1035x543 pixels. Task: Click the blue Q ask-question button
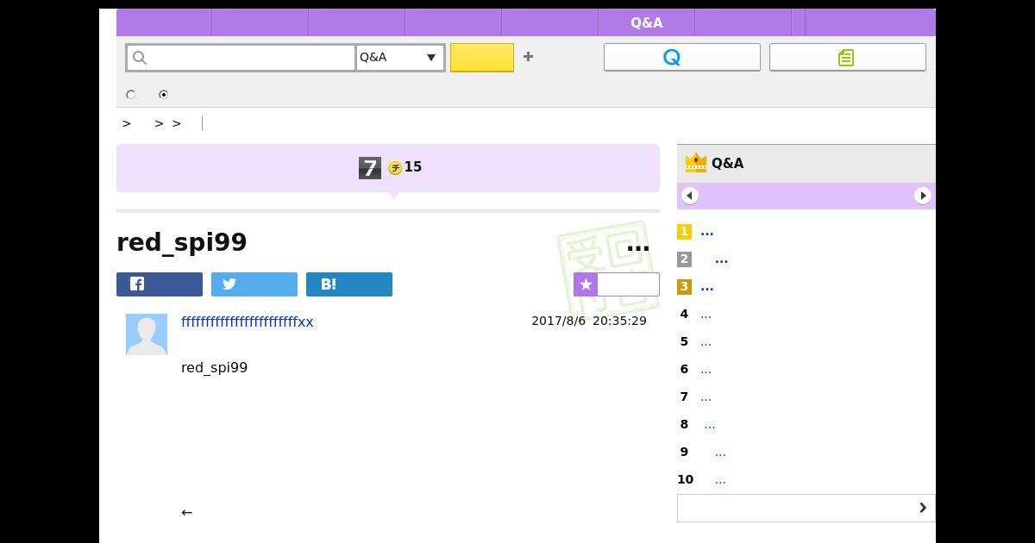coord(682,57)
